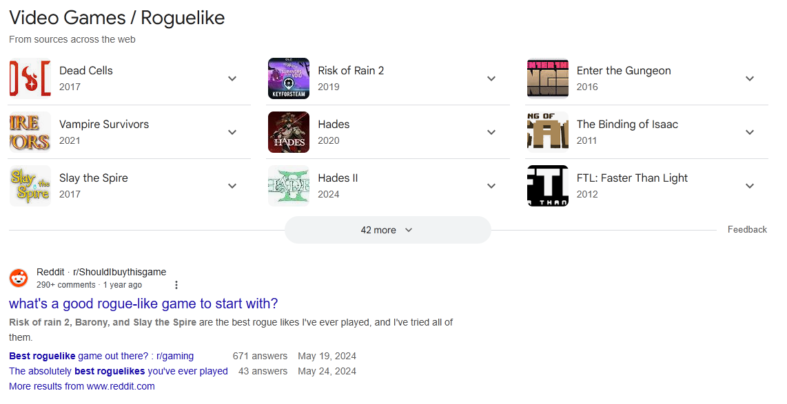
Task: Click the "May 19, 2024" date text
Action: pyautogui.click(x=327, y=356)
